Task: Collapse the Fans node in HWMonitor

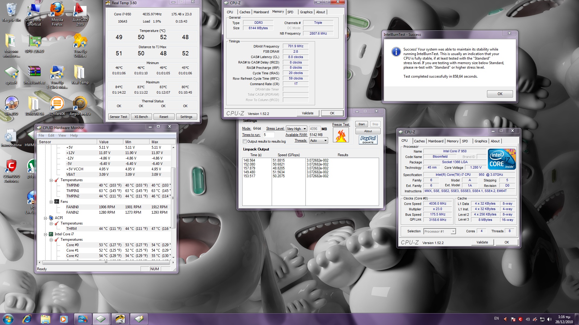Action: (x=51, y=202)
